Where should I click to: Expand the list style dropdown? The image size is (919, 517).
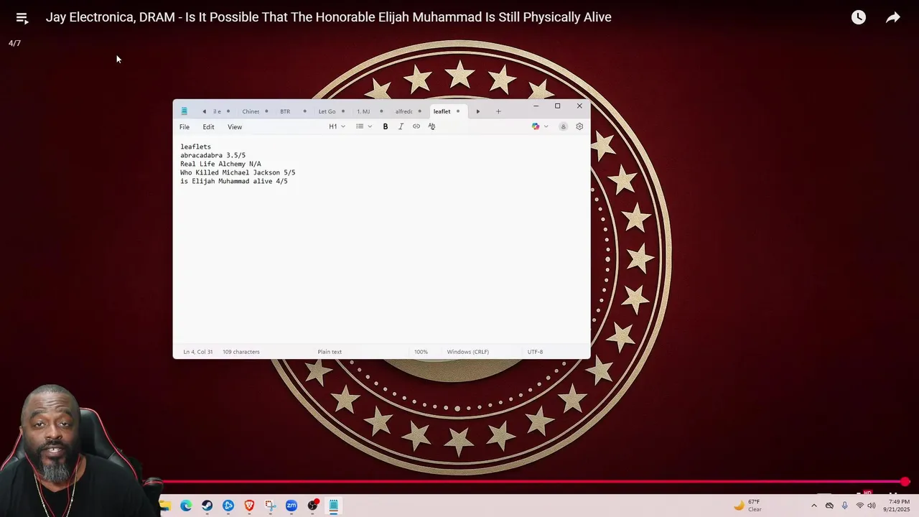point(364,126)
